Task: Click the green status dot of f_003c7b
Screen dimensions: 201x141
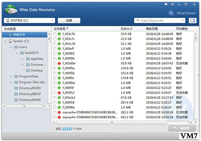Action: coord(59,34)
